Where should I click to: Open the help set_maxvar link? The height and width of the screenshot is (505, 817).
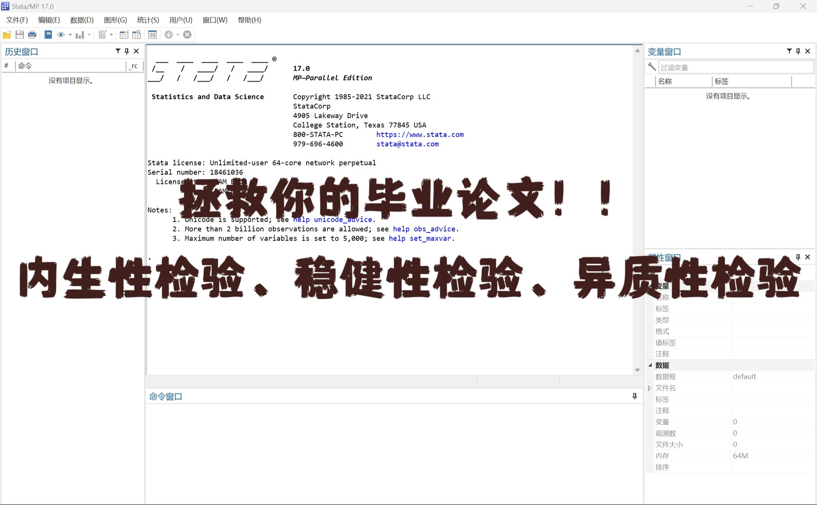click(x=420, y=238)
